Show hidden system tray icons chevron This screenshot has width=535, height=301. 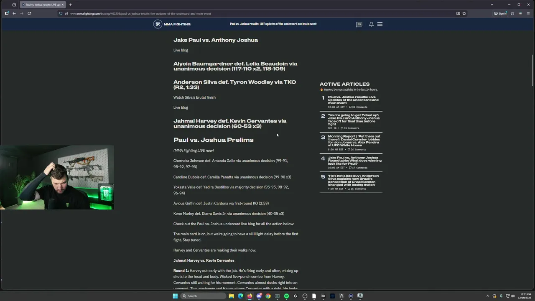coord(488,296)
